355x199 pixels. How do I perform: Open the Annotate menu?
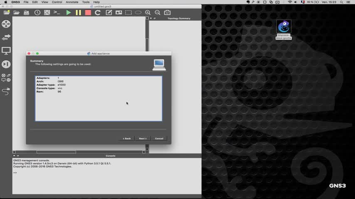(72, 2)
